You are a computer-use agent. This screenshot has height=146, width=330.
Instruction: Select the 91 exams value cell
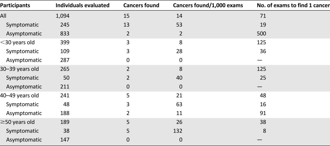(263, 113)
